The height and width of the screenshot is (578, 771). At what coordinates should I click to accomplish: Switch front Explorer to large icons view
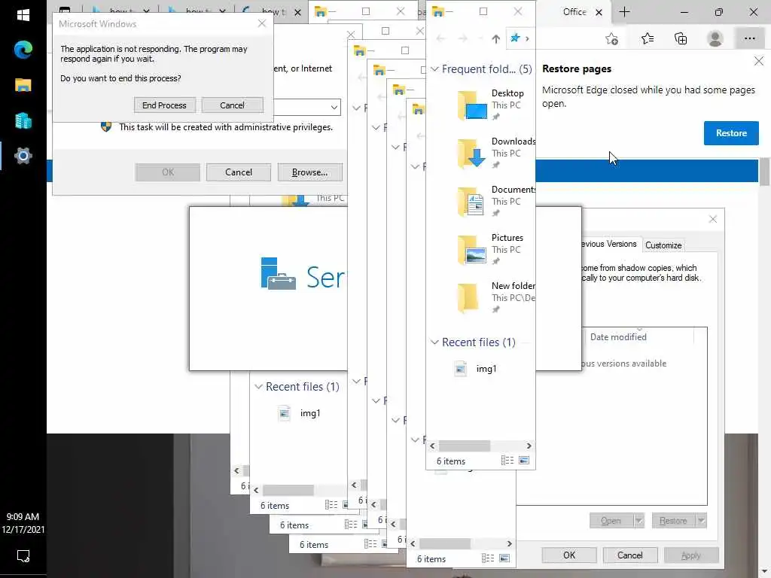pos(524,461)
